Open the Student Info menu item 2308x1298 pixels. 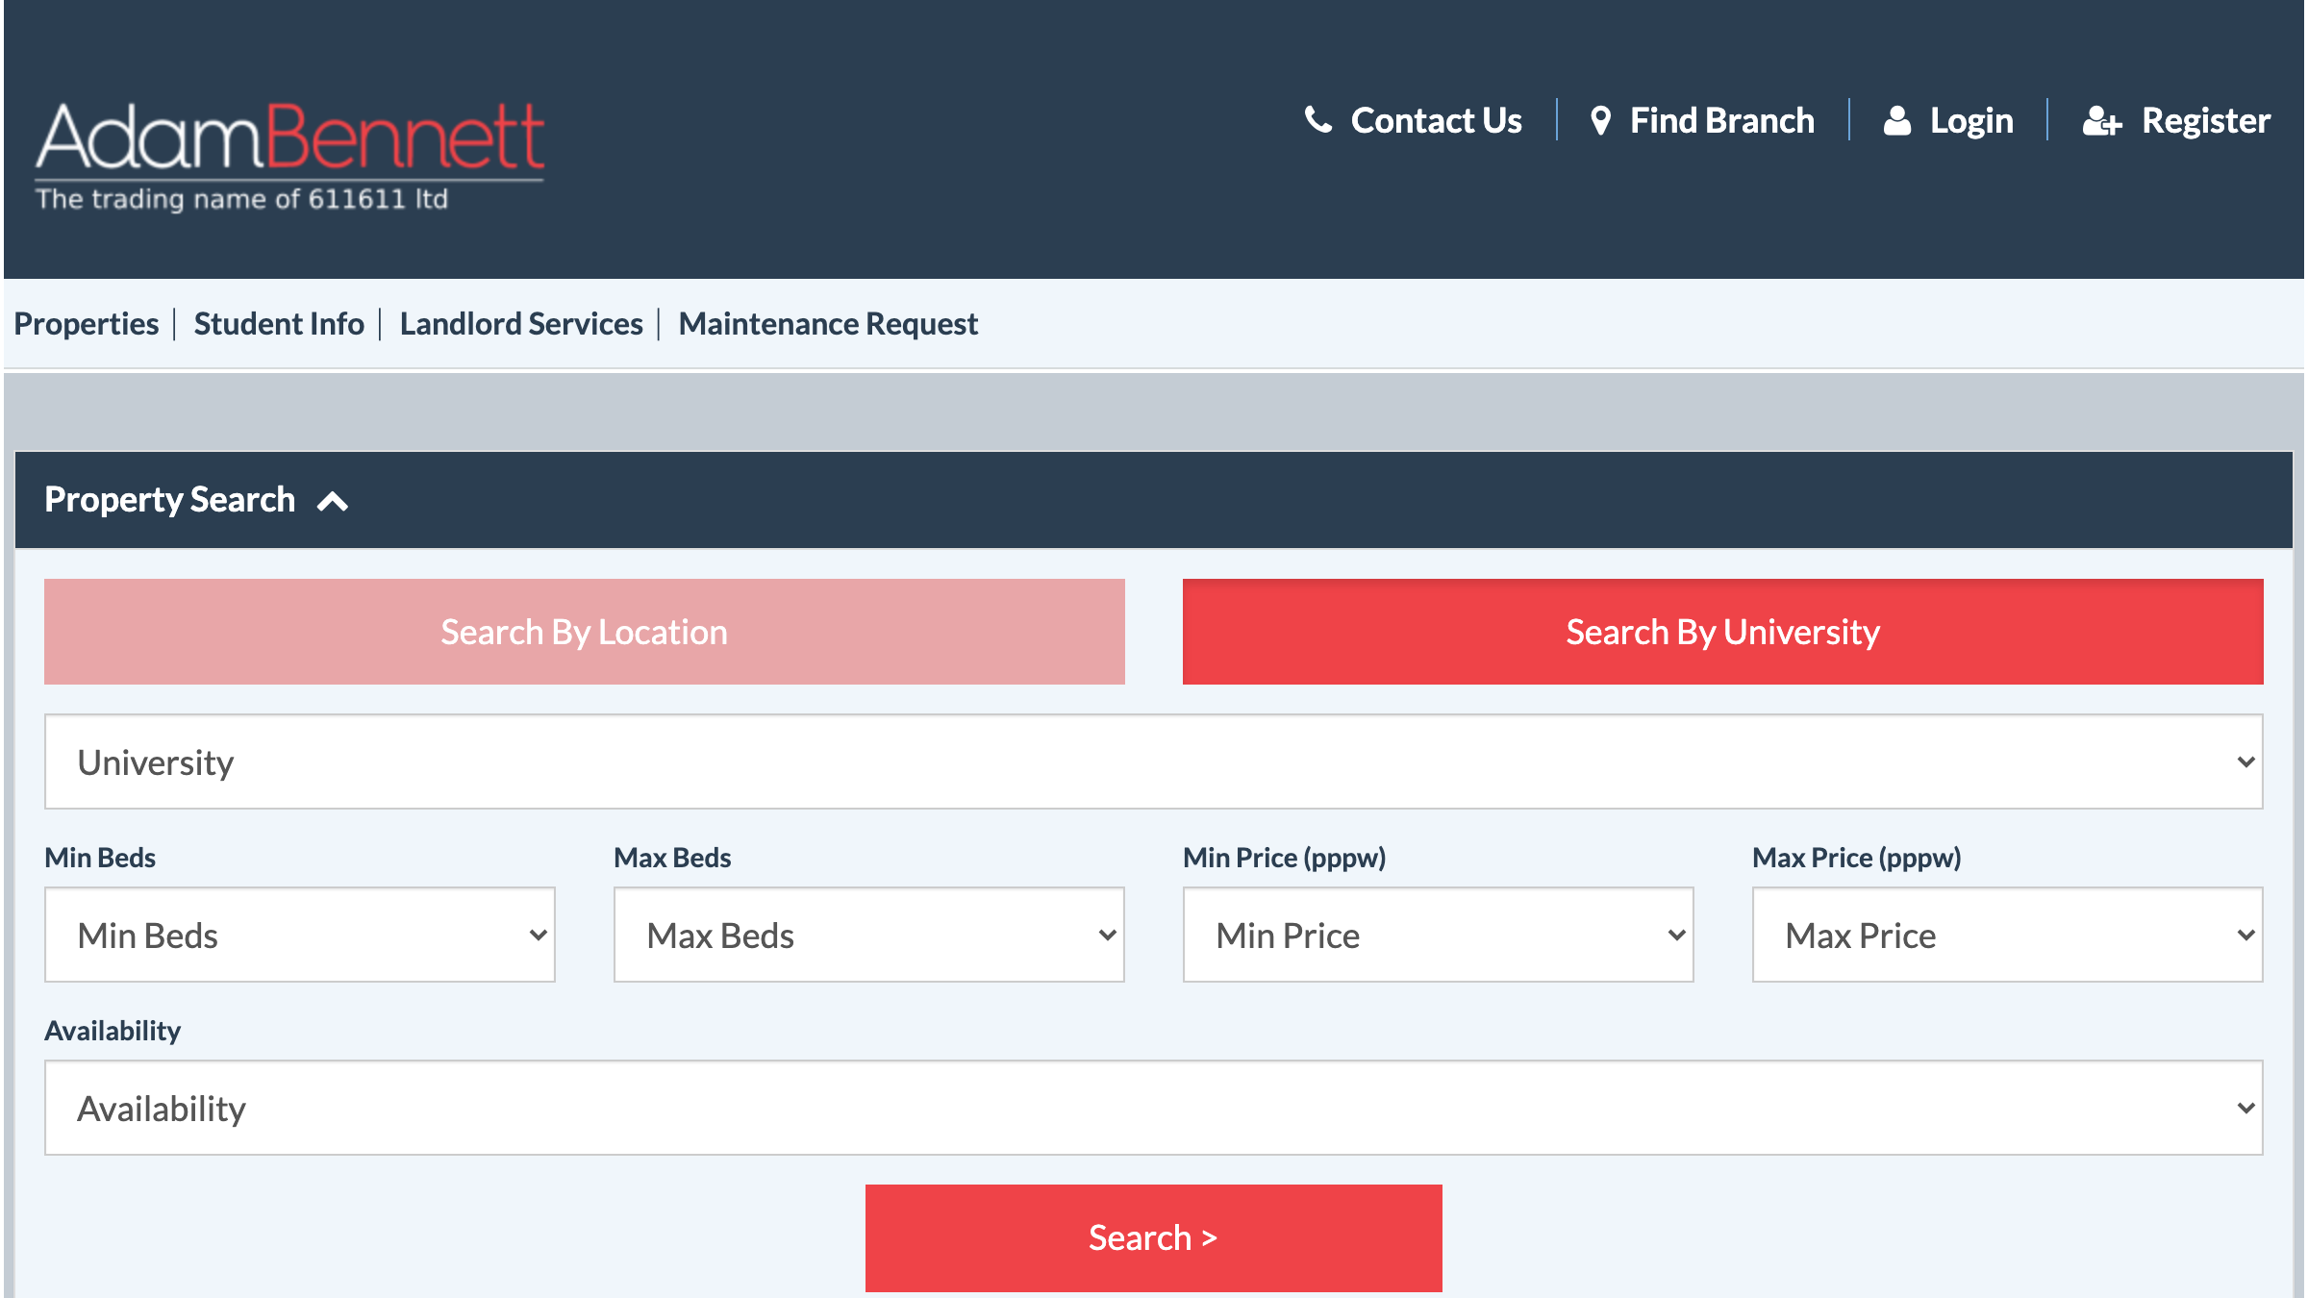[279, 324]
